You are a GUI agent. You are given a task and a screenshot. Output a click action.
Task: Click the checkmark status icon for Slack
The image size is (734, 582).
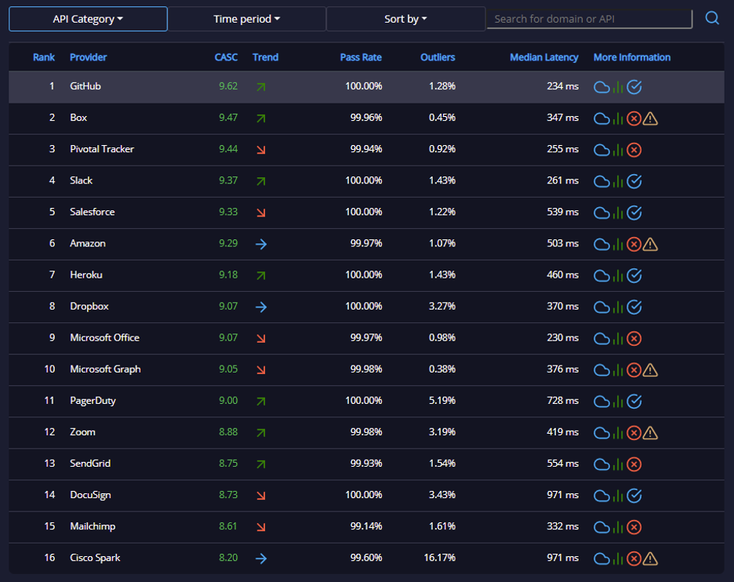click(634, 182)
